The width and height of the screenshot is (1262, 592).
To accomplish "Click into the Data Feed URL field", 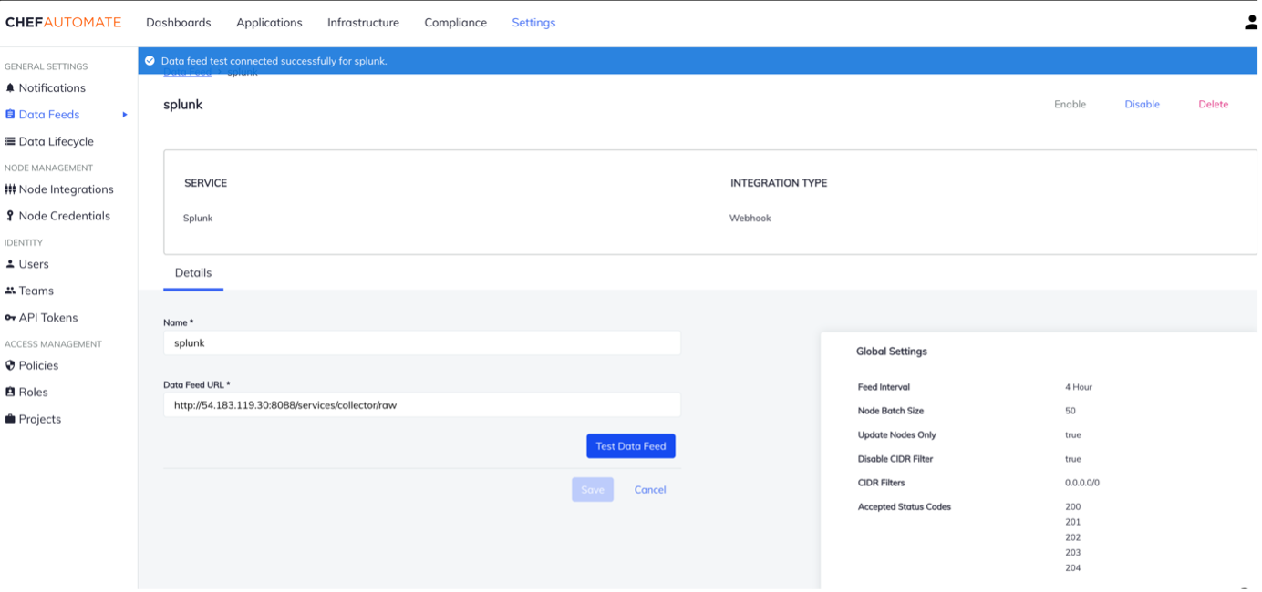I will 421,405.
